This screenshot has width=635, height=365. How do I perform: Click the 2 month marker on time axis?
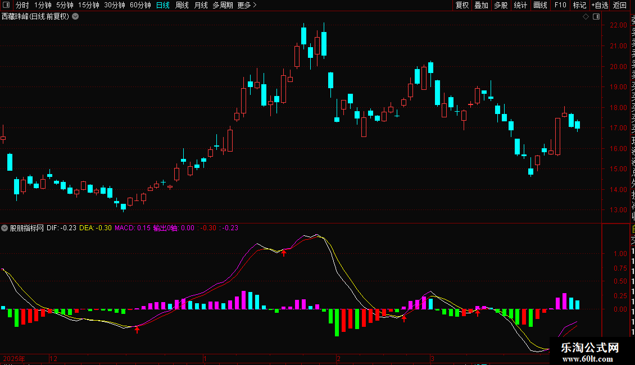338,359
